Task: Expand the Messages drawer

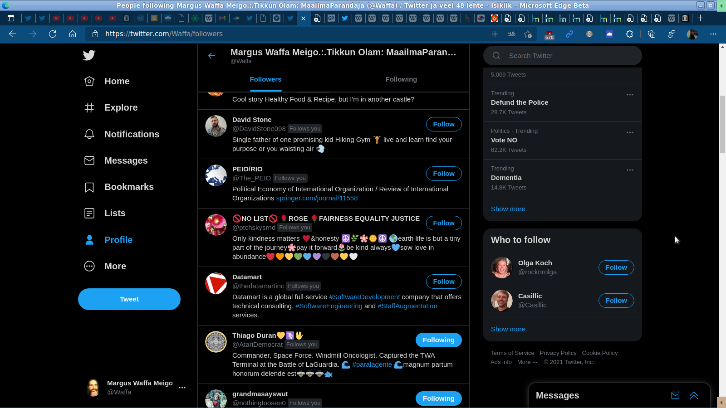Action: click(x=694, y=395)
